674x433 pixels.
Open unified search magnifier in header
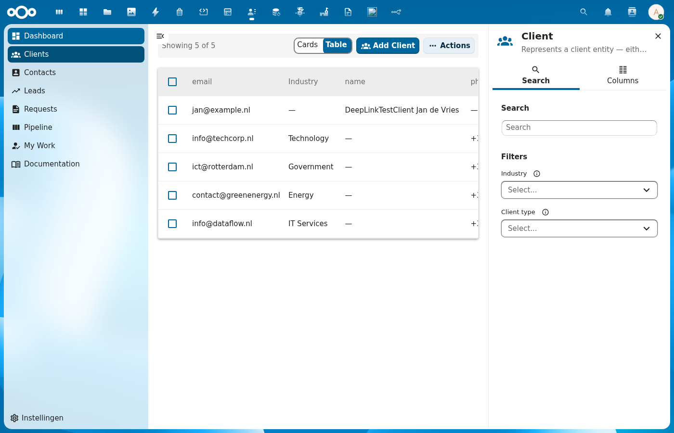click(584, 12)
